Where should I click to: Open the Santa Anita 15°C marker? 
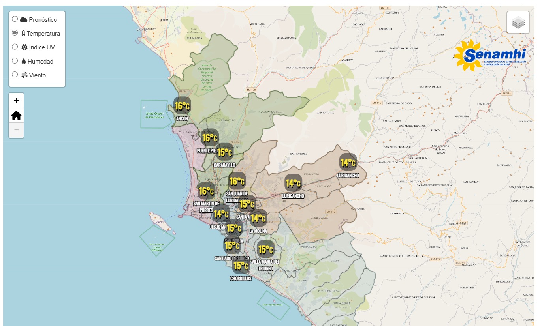point(247,204)
